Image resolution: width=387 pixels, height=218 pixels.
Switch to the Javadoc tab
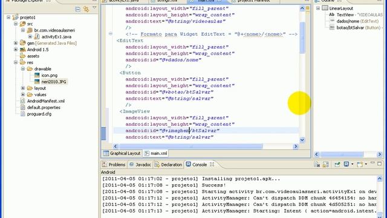(140, 165)
